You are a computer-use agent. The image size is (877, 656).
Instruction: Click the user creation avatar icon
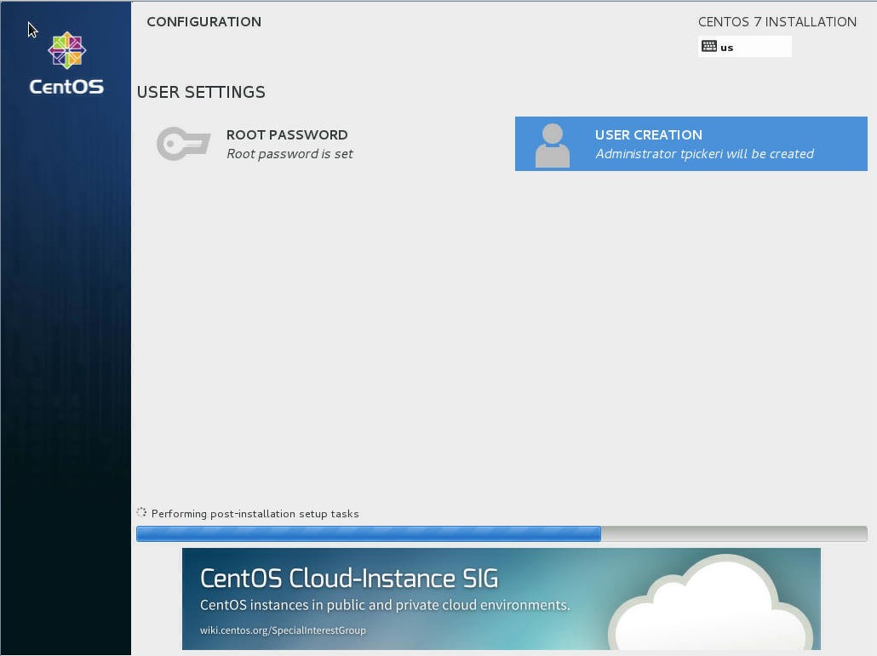point(552,145)
